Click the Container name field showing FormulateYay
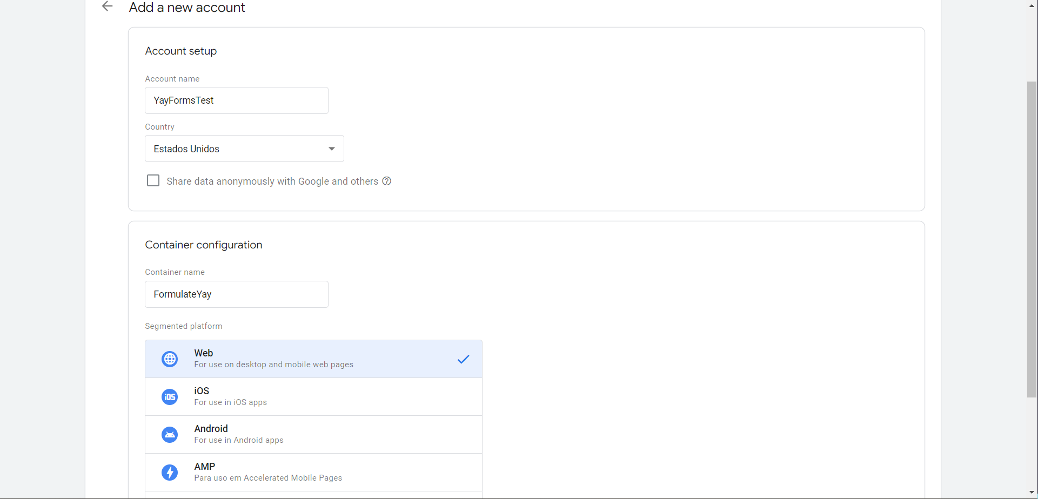The image size is (1038, 499). (x=236, y=294)
